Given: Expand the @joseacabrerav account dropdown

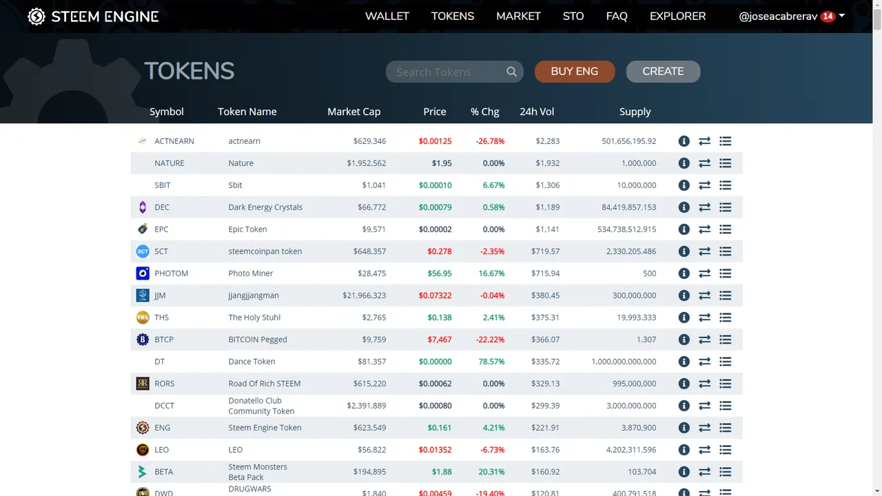Looking at the screenshot, I should 792,16.
